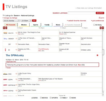This screenshot has width=106, height=101.
Task: Click Wizards of Wave... listing on Disney
Action: pos(65,38)
